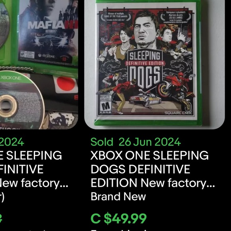
Task: Click the Square Enix logo on cover
Action: coord(178,113)
